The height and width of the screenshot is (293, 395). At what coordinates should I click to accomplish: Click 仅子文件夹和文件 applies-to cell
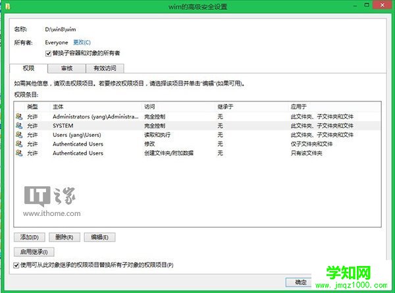pyautogui.click(x=311, y=144)
